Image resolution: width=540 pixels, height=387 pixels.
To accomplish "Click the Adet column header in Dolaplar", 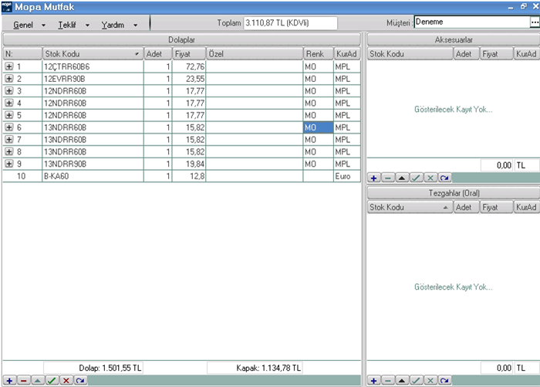I will (x=157, y=54).
